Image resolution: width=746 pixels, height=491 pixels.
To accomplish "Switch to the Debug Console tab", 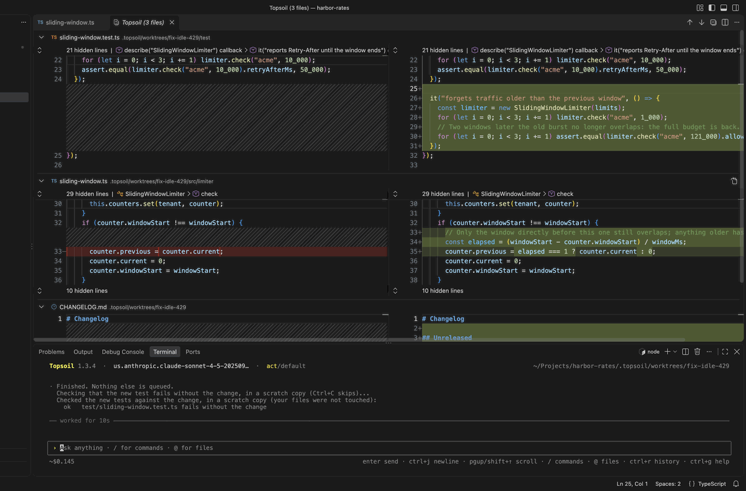I will tap(123, 352).
